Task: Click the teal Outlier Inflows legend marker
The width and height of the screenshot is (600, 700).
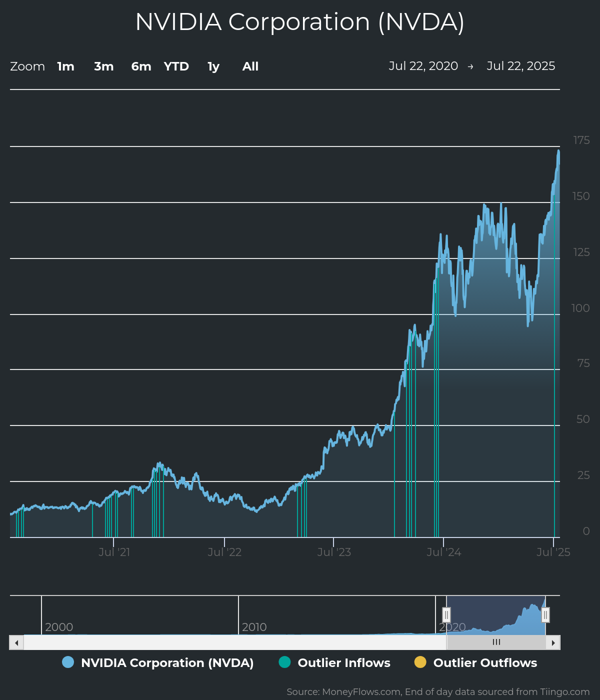Action: 284,662
